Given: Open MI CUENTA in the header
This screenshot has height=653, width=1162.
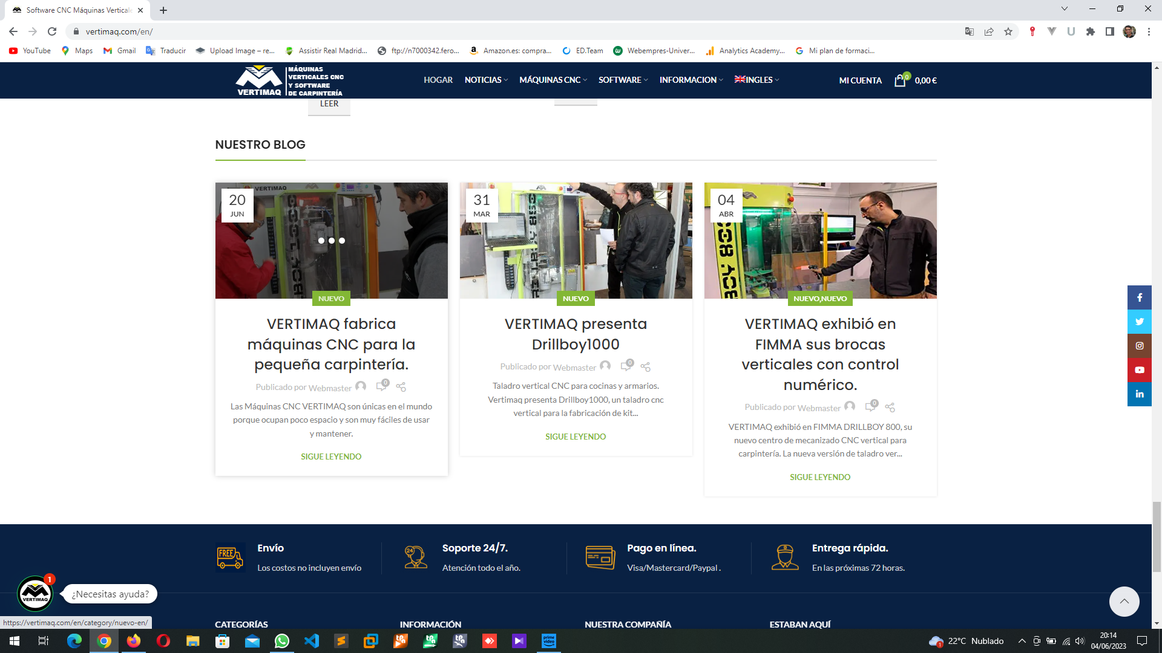Looking at the screenshot, I should tap(860, 80).
